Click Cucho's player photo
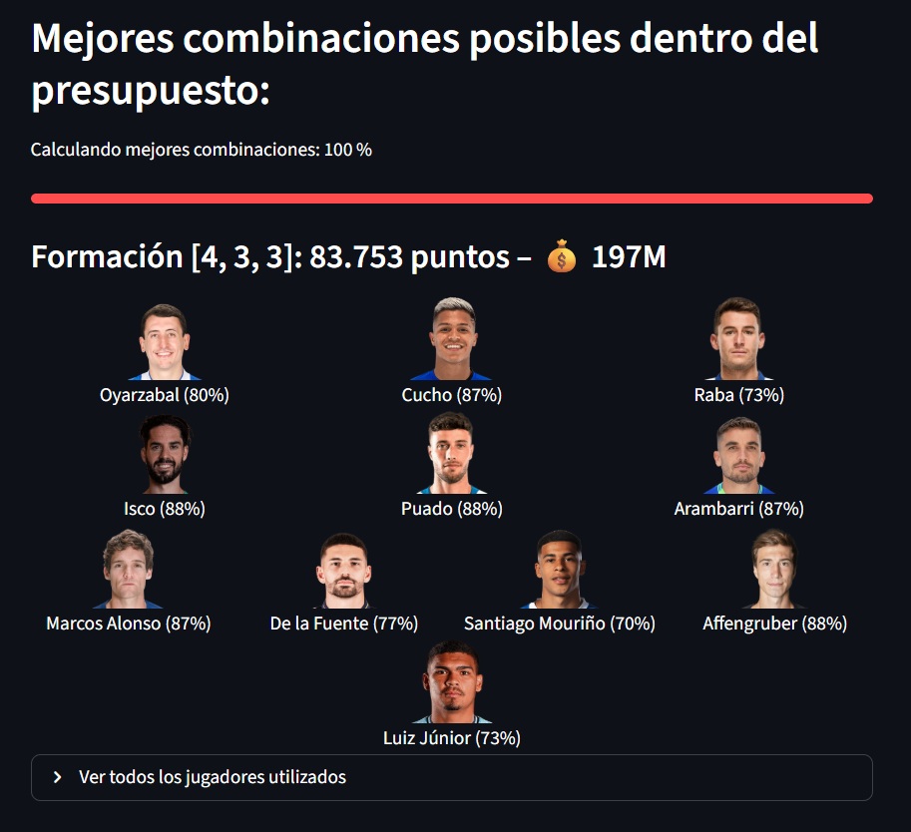This screenshot has width=911, height=832. (x=451, y=341)
